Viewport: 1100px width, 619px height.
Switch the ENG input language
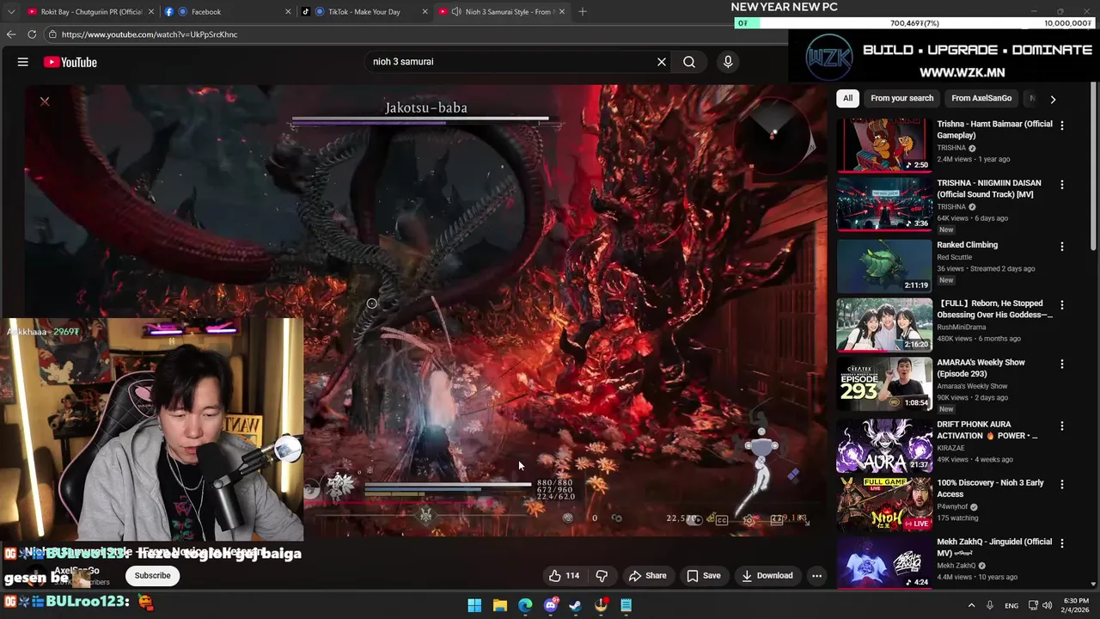1011,605
